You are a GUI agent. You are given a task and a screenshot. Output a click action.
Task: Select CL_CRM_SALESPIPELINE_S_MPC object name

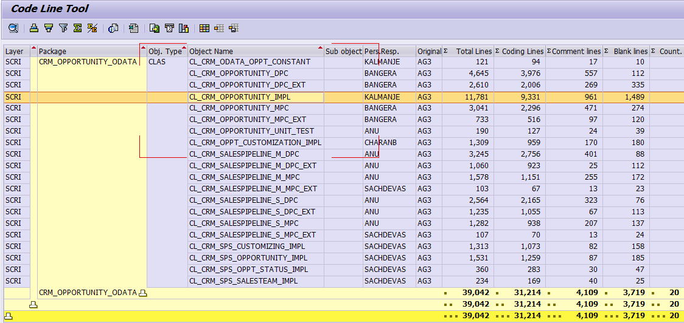click(244, 223)
